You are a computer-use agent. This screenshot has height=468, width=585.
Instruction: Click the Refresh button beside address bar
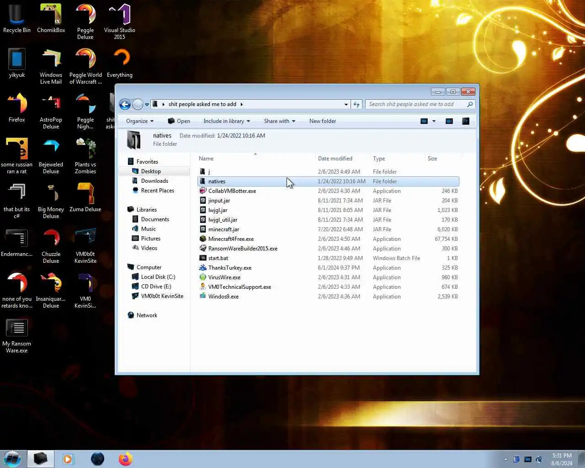(356, 104)
